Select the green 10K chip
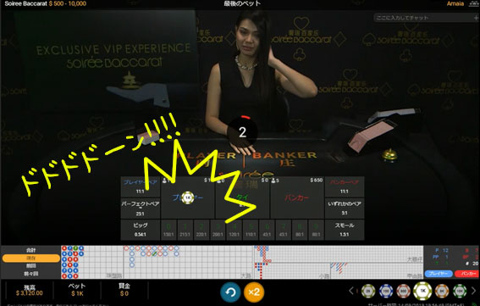Viewport: 480px width, 306px height. click(460, 291)
